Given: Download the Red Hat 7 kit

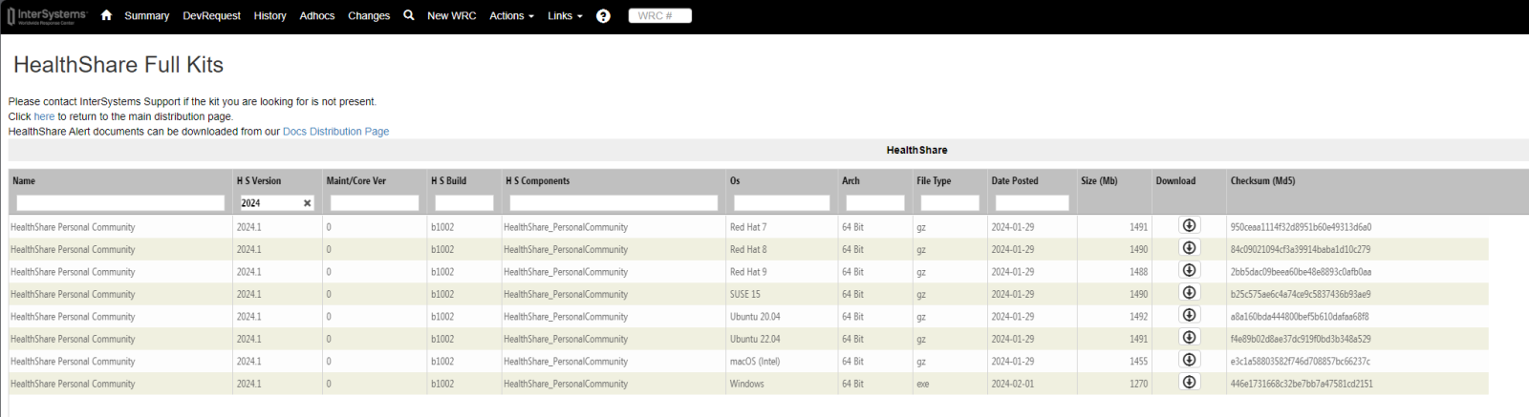Looking at the screenshot, I should point(1189,226).
